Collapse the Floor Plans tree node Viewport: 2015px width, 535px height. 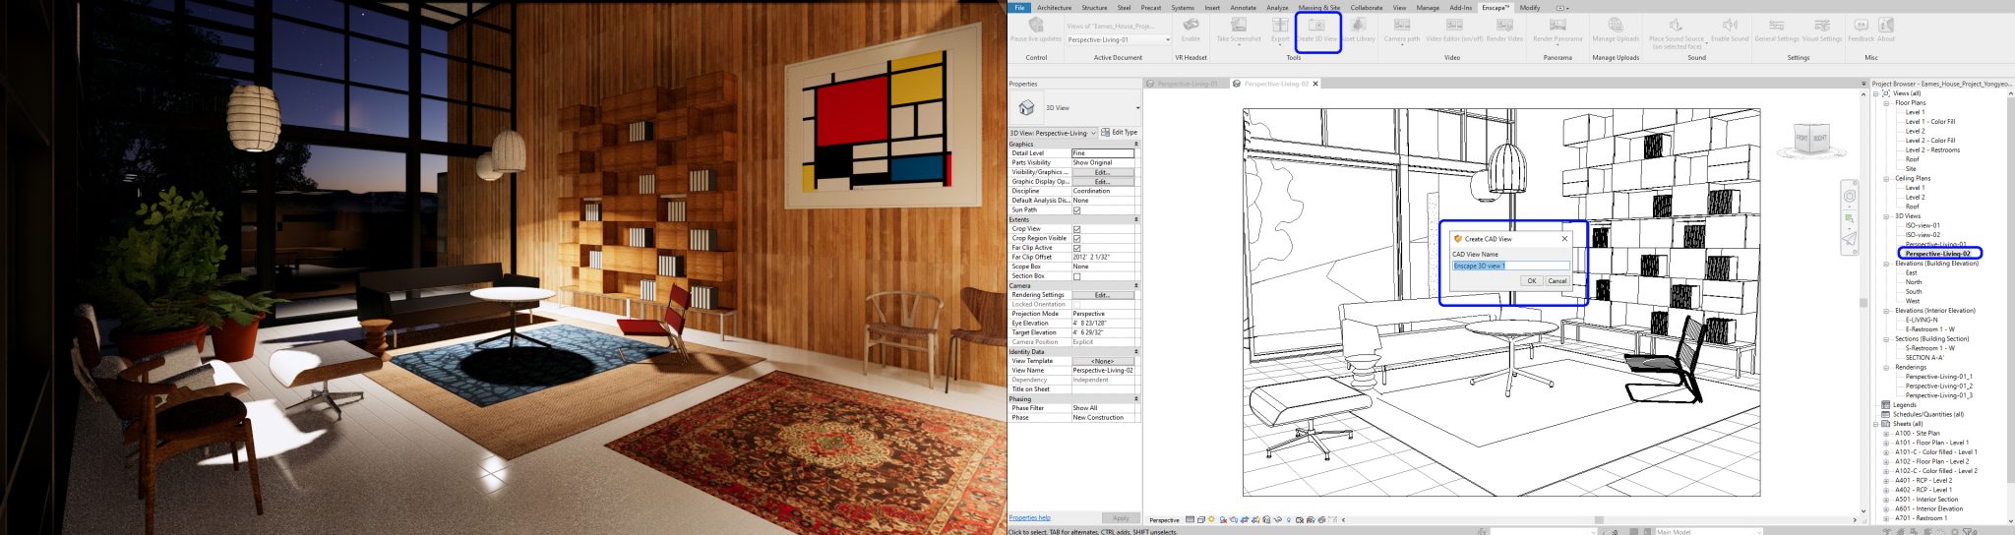[x=1886, y=103]
